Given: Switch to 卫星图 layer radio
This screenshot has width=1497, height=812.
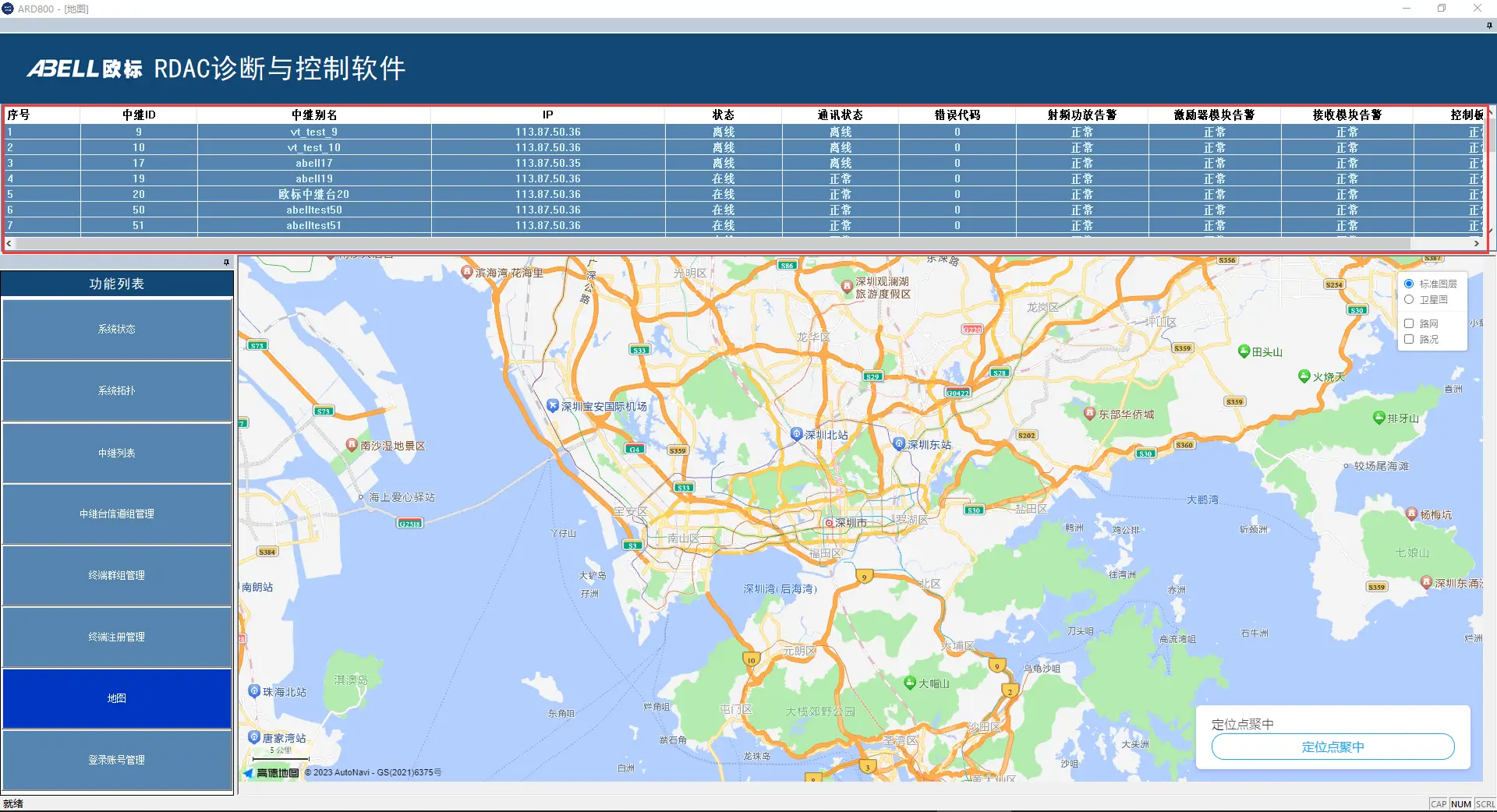Looking at the screenshot, I should point(1409,299).
